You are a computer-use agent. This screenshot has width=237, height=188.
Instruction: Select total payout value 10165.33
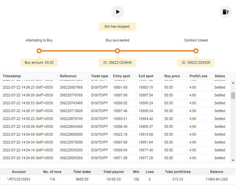tap(113, 179)
